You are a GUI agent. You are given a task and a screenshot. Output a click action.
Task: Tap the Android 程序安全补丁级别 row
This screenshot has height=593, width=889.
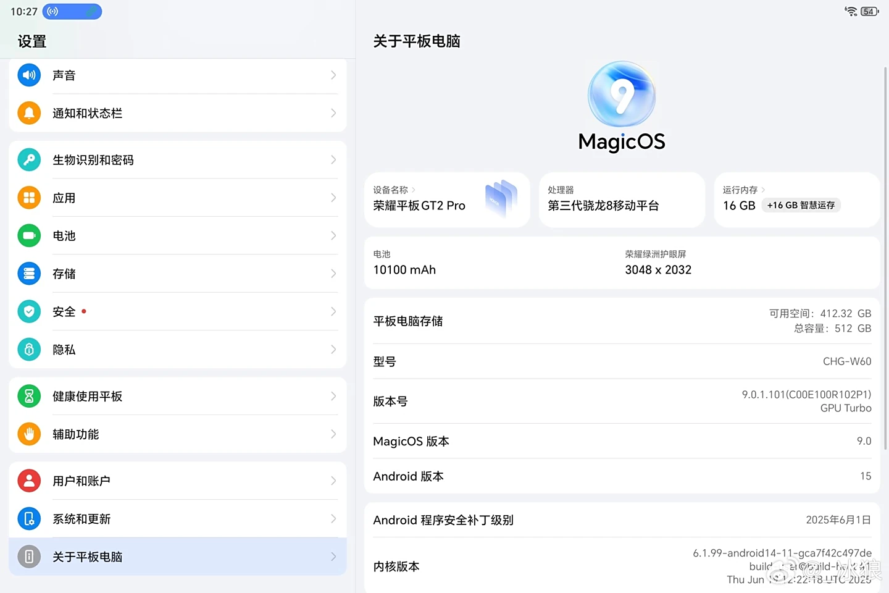[x=622, y=520]
